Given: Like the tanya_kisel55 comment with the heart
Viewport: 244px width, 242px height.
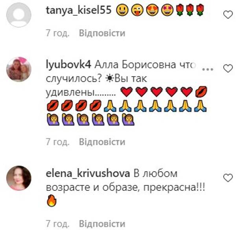Looking at the screenshot, I should pyautogui.click(x=228, y=15).
